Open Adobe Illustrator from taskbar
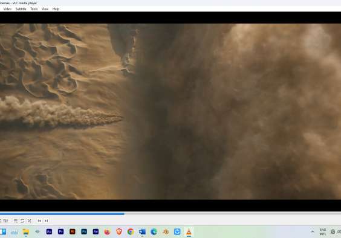The image size is (341, 238). (x=73, y=232)
